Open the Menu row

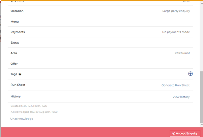point(14,22)
